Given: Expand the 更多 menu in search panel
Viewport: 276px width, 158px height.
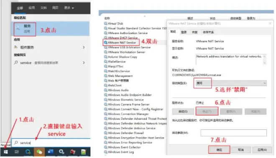Looking at the screenshot, I should click(x=69, y=8).
